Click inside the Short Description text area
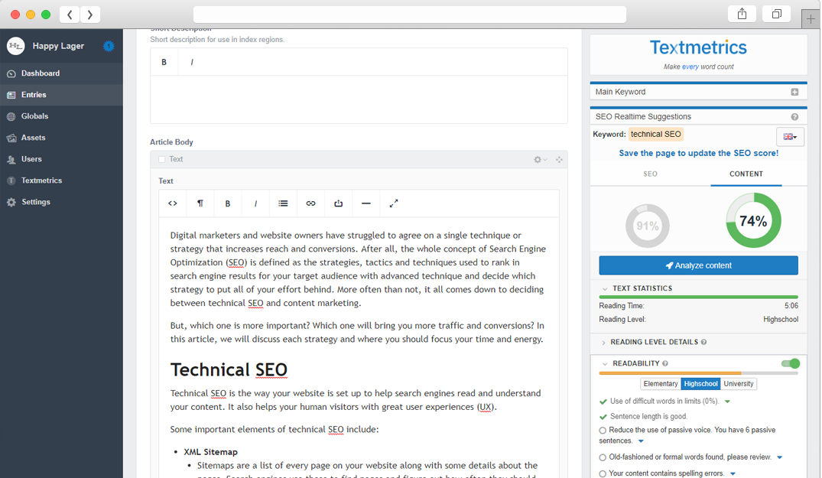 click(359, 99)
